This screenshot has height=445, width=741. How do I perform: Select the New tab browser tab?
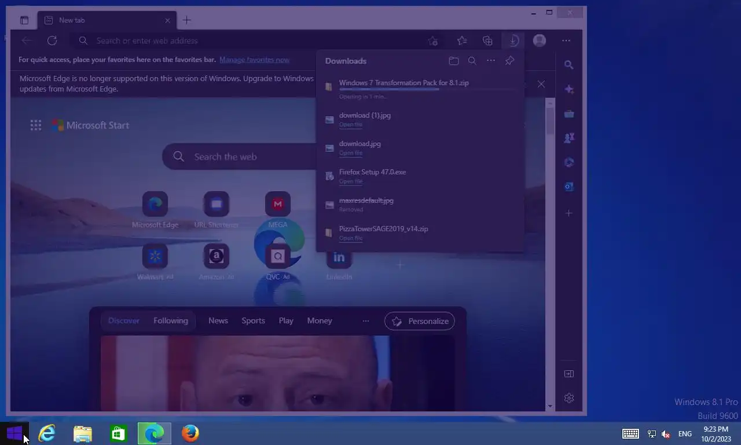[107, 20]
